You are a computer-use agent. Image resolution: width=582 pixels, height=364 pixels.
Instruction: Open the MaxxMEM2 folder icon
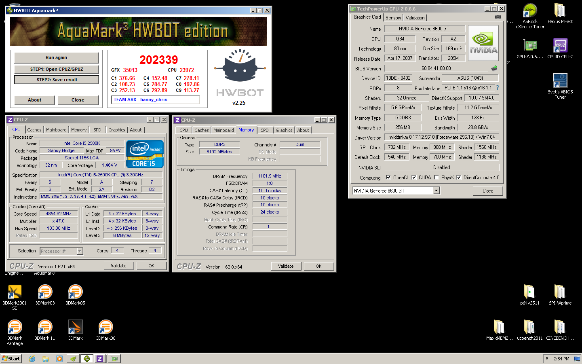point(499,330)
